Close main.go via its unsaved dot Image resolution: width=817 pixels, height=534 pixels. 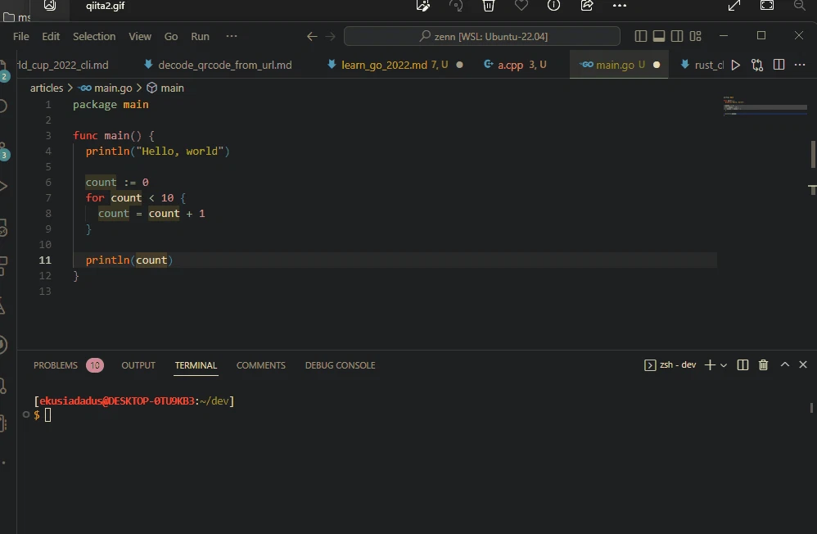657,66
